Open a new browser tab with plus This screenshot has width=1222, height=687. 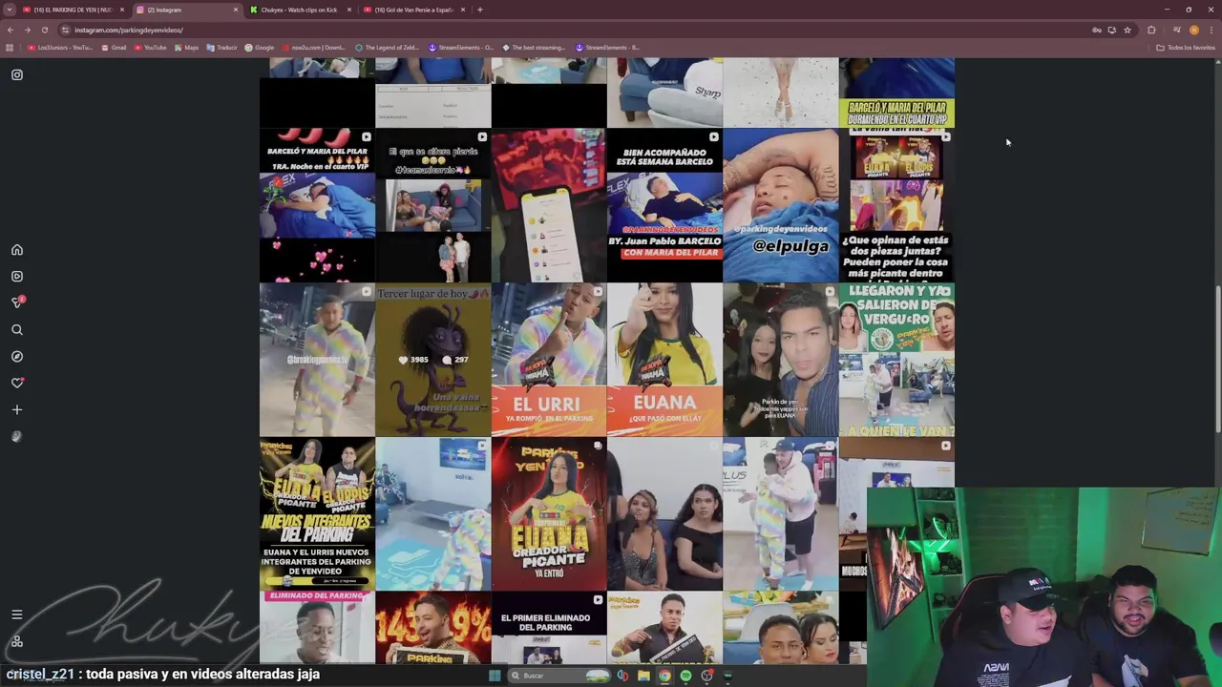479,10
